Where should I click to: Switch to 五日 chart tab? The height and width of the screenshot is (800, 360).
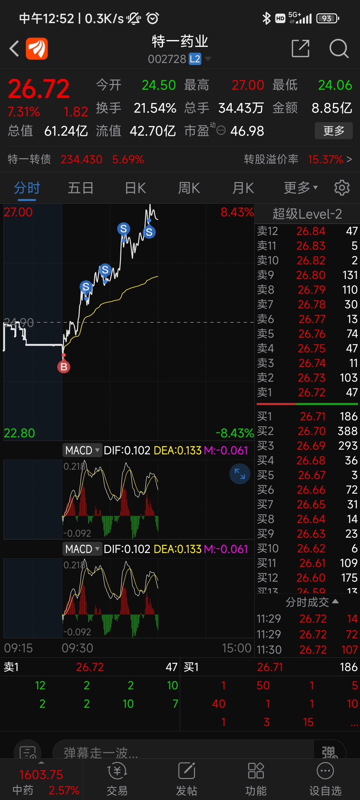point(81,188)
